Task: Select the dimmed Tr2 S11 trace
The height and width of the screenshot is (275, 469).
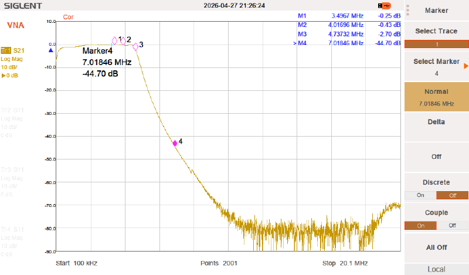Action: 12,110
